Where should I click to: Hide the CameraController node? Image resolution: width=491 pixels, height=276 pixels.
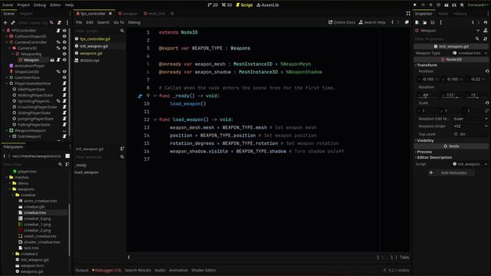(x=64, y=42)
